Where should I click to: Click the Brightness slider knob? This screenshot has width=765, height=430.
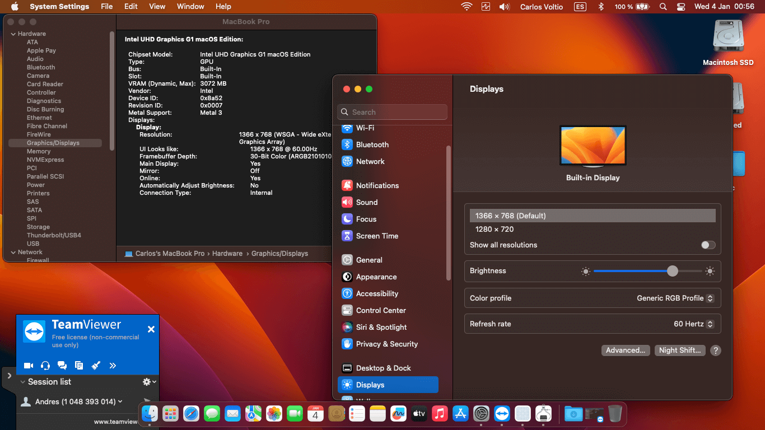[x=673, y=271]
